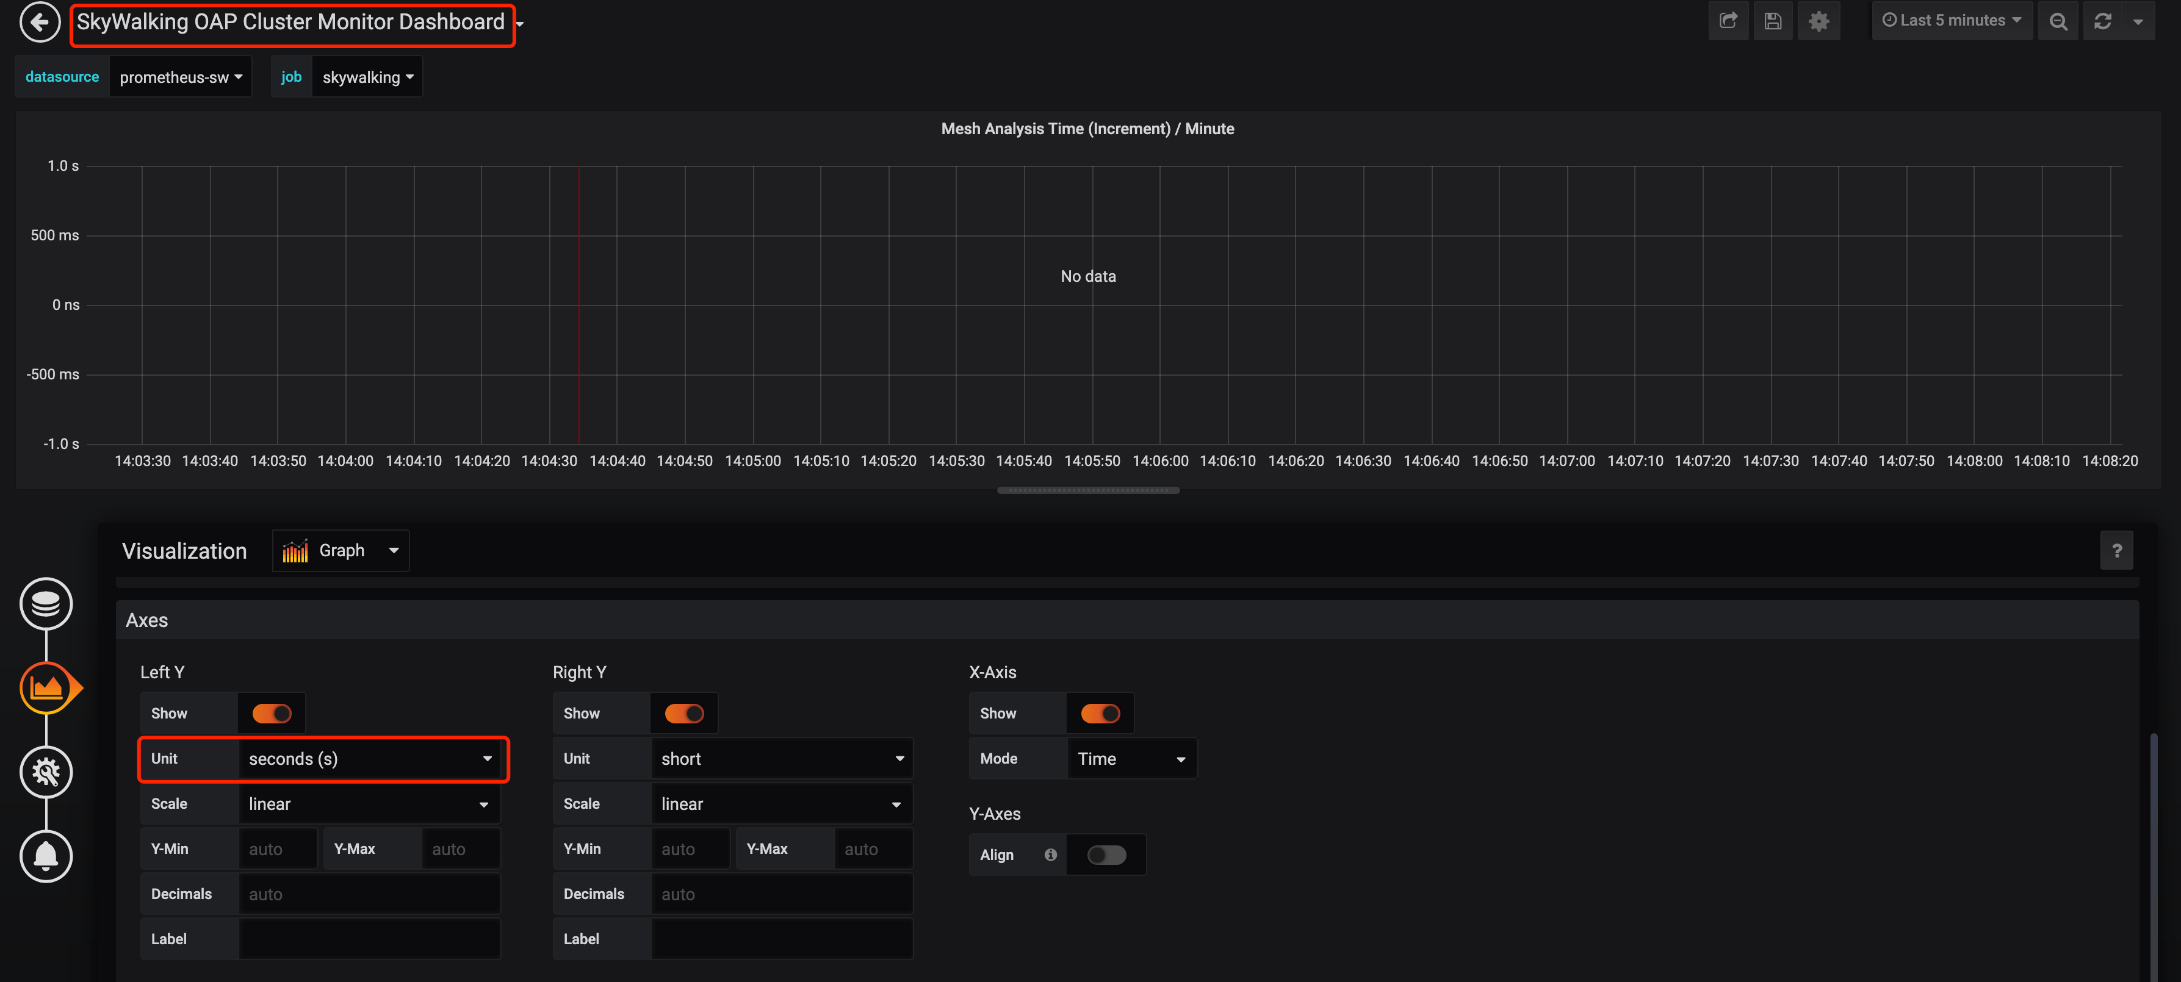Image resolution: width=2181 pixels, height=982 pixels.
Task: Open the Alert bell tab icon
Action: point(46,856)
